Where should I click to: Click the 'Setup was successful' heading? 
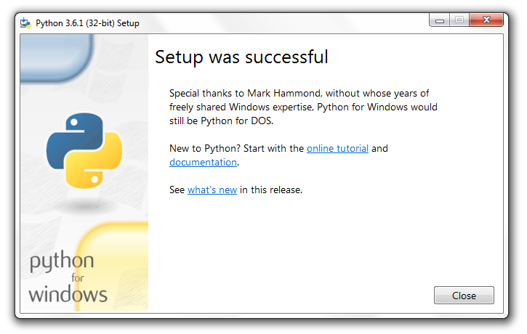(241, 57)
